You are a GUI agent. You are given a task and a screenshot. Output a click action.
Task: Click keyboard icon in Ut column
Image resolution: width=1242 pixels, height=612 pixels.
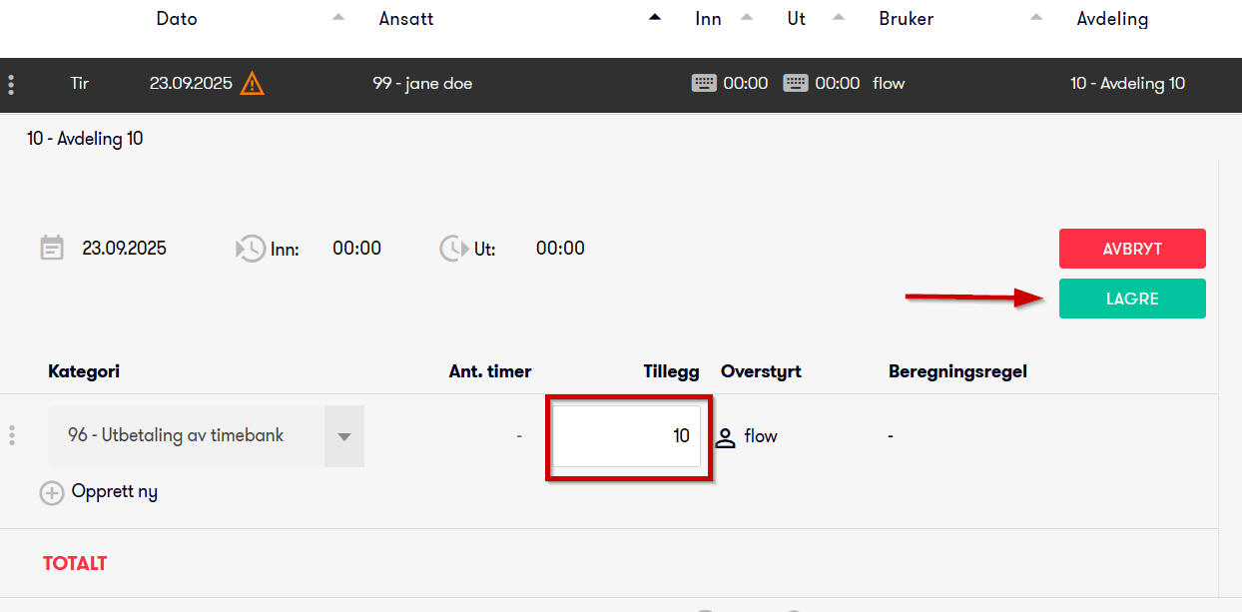(796, 84)
